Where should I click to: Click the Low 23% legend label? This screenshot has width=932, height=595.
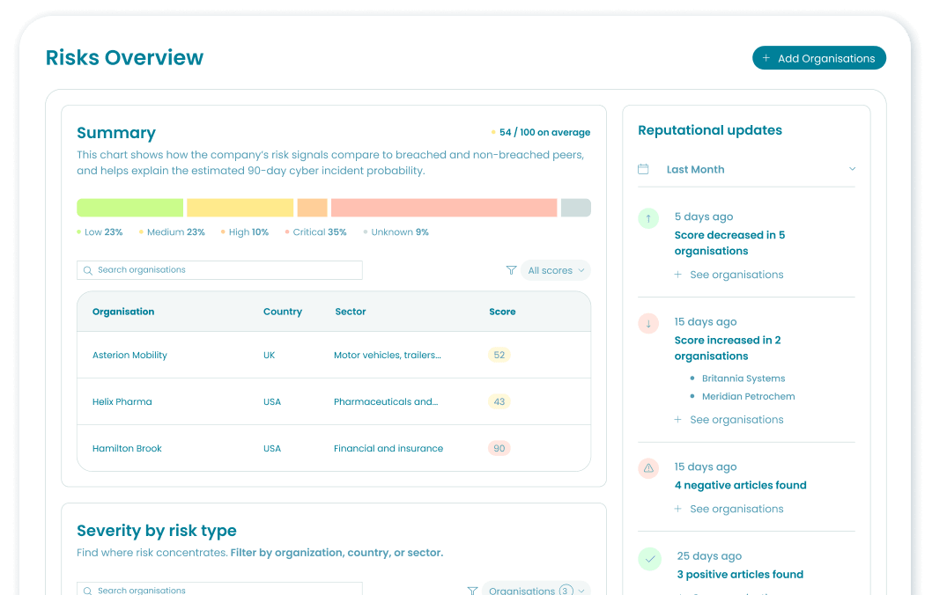tap(100, 232)
